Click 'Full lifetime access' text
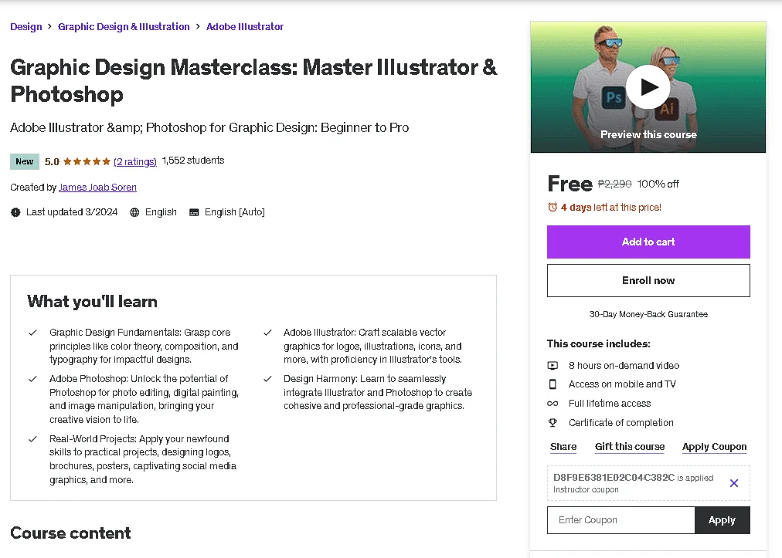 pyautogui.click(x=610, y=404)
